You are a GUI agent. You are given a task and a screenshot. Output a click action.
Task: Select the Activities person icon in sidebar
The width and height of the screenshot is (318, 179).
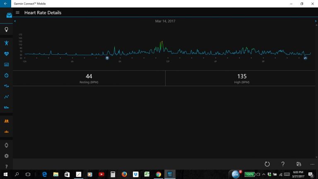tap(6, 43)
